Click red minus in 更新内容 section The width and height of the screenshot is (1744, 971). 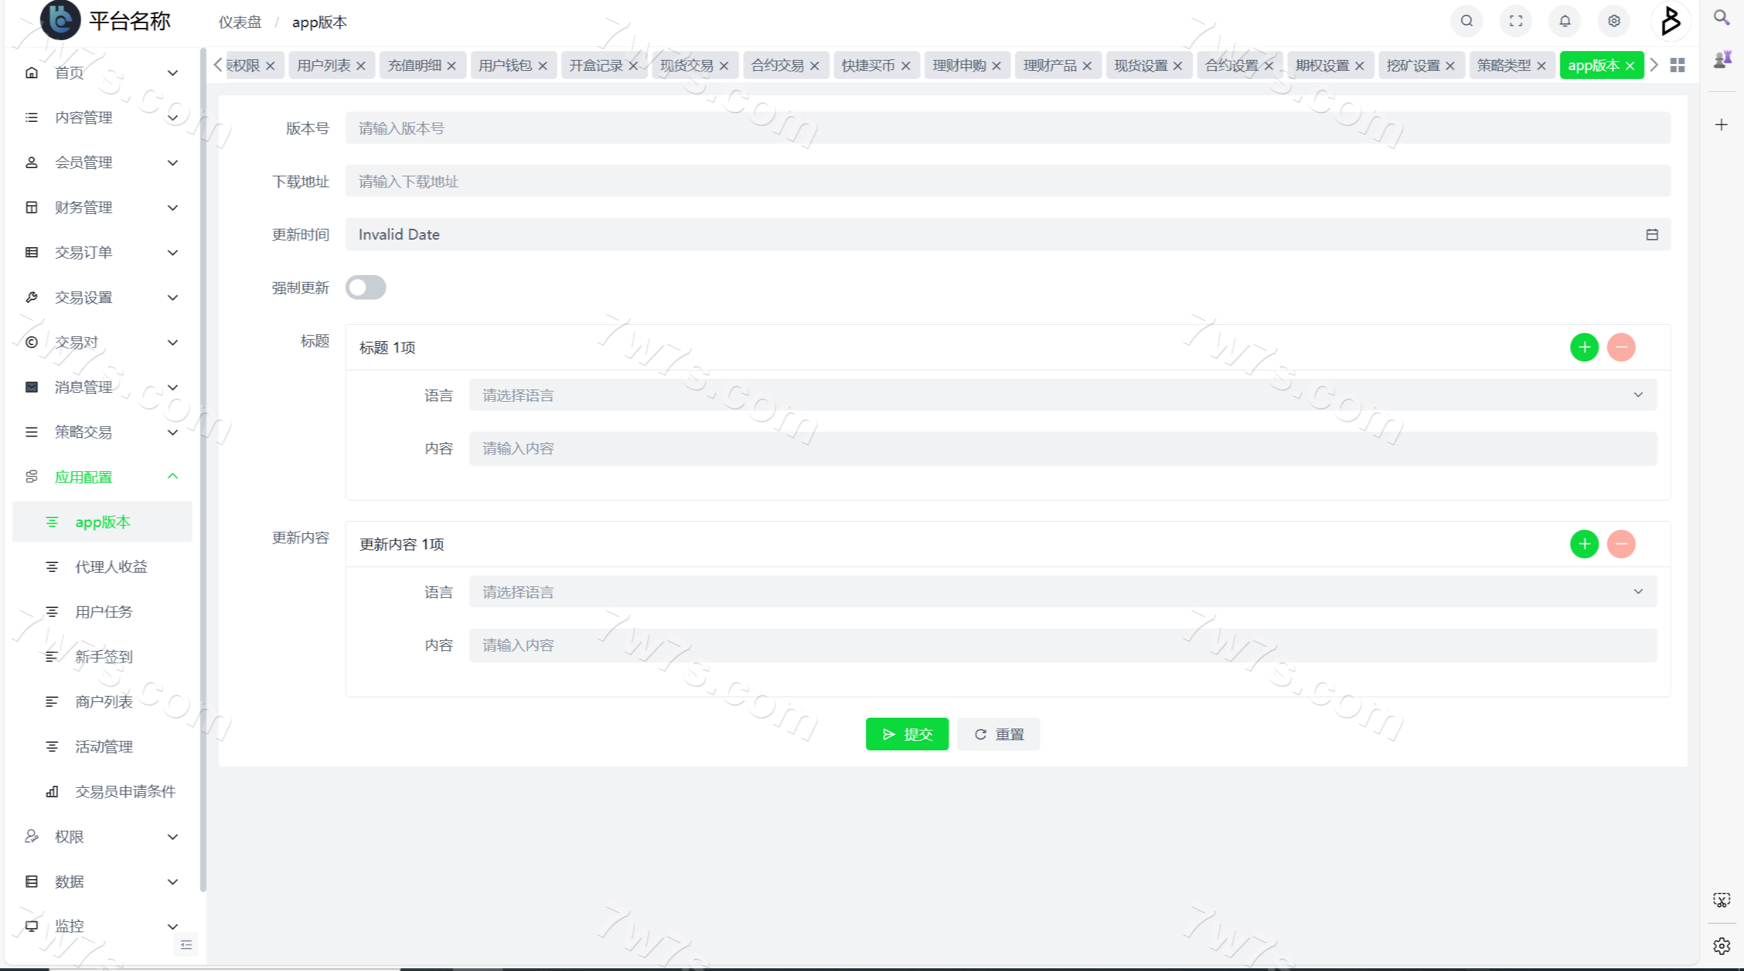[x=1621, y=544]
